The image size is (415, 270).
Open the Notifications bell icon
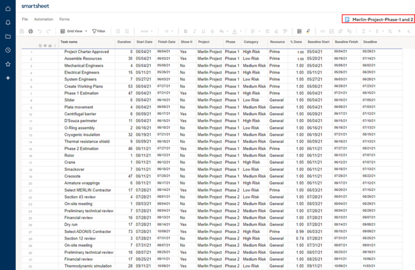click(x=8, y=22)
